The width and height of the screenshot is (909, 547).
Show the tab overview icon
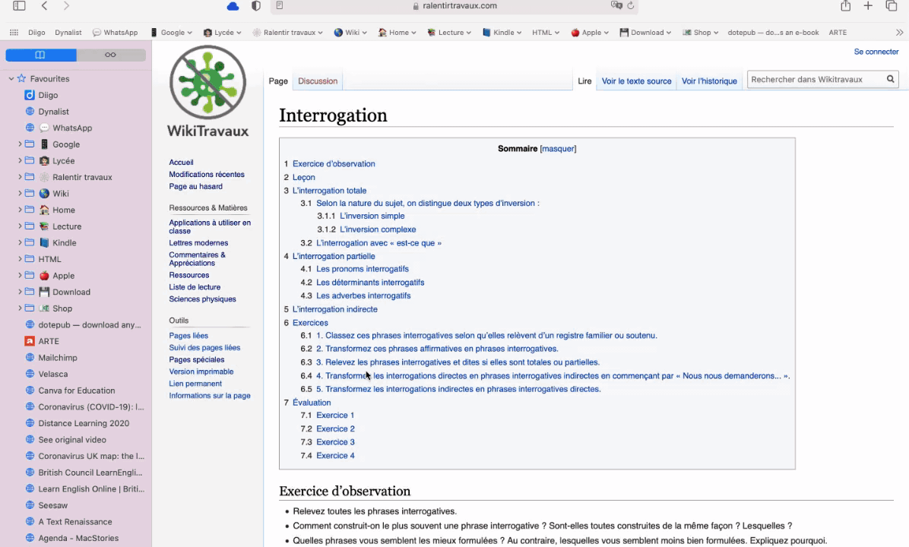point(891,6)
